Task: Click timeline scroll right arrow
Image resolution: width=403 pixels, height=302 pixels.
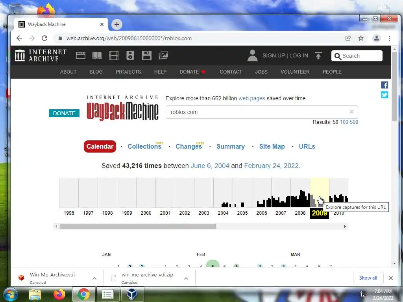Action: [345, 226]
